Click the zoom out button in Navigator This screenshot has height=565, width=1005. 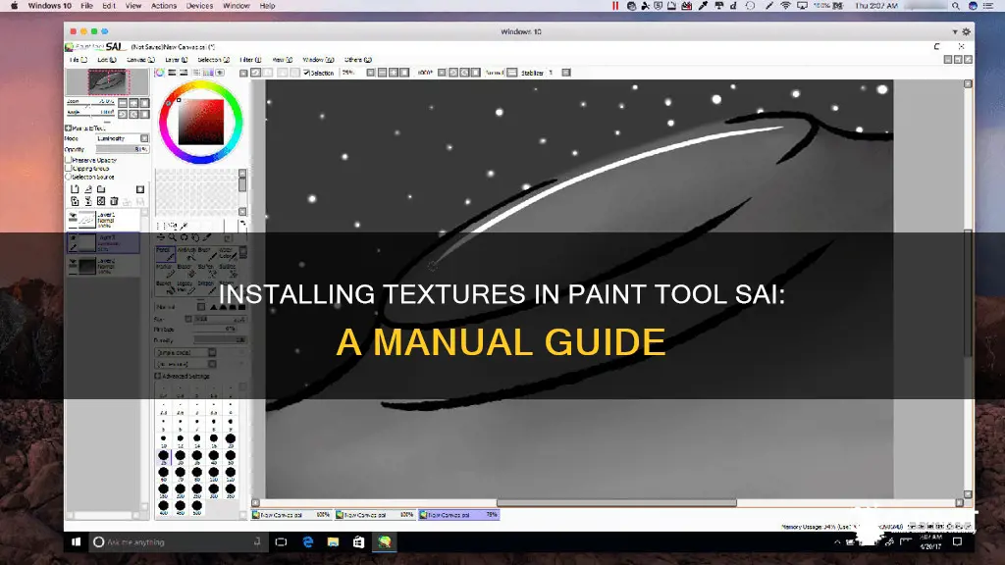[123, 102]
